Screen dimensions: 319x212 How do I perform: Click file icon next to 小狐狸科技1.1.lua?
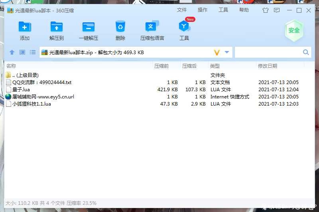click(x=8, y=104)
